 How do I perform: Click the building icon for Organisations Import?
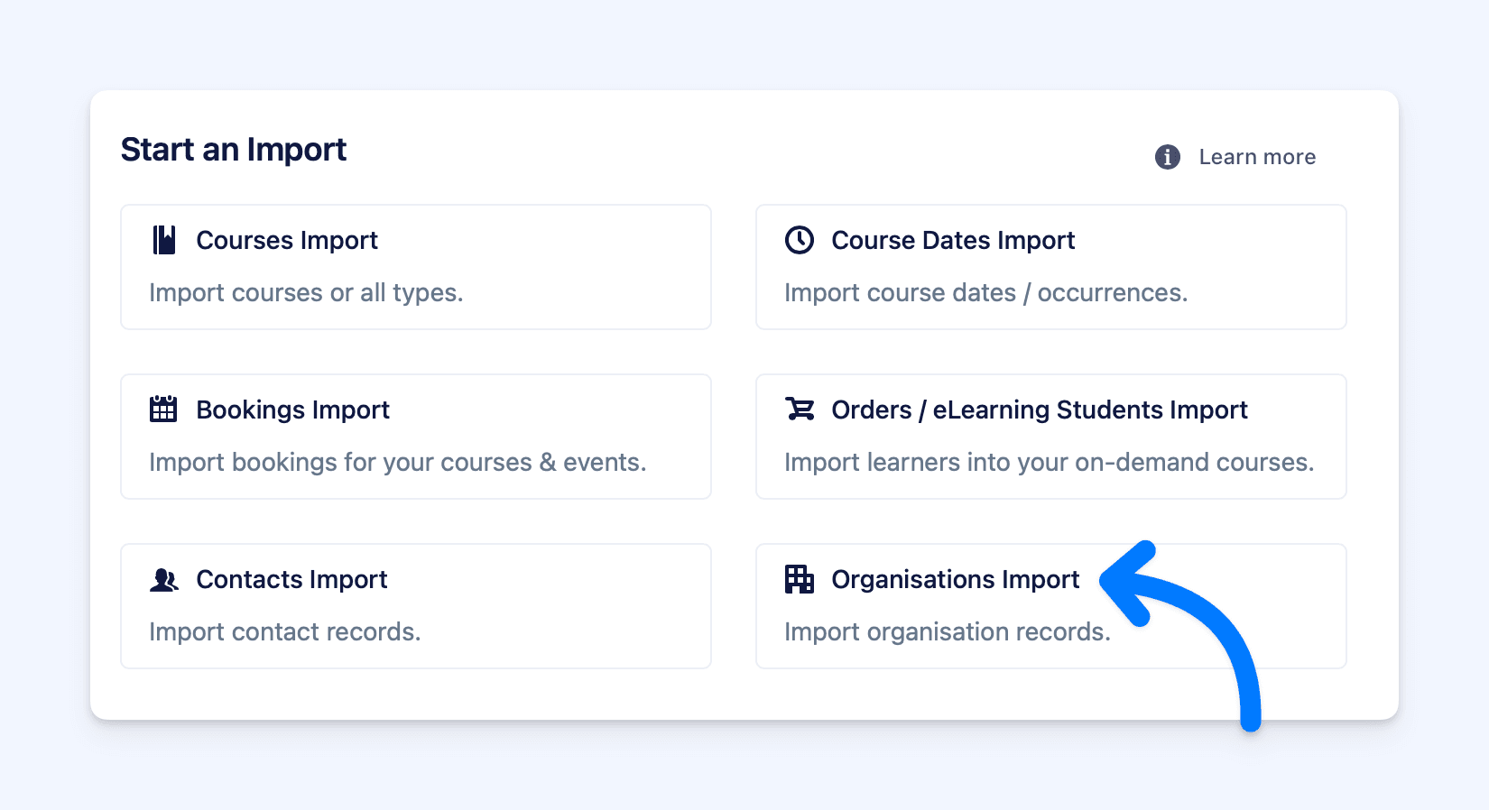799,579
